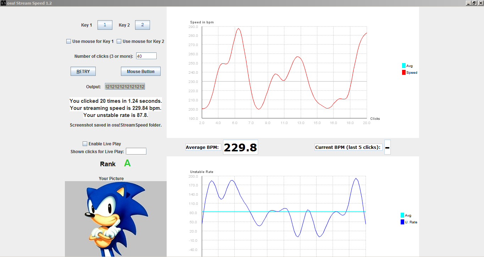The width and height of the screenshot is (484, 257).
Task: Click 'You clicked 20 times' result text
Action: click(116, 101)
